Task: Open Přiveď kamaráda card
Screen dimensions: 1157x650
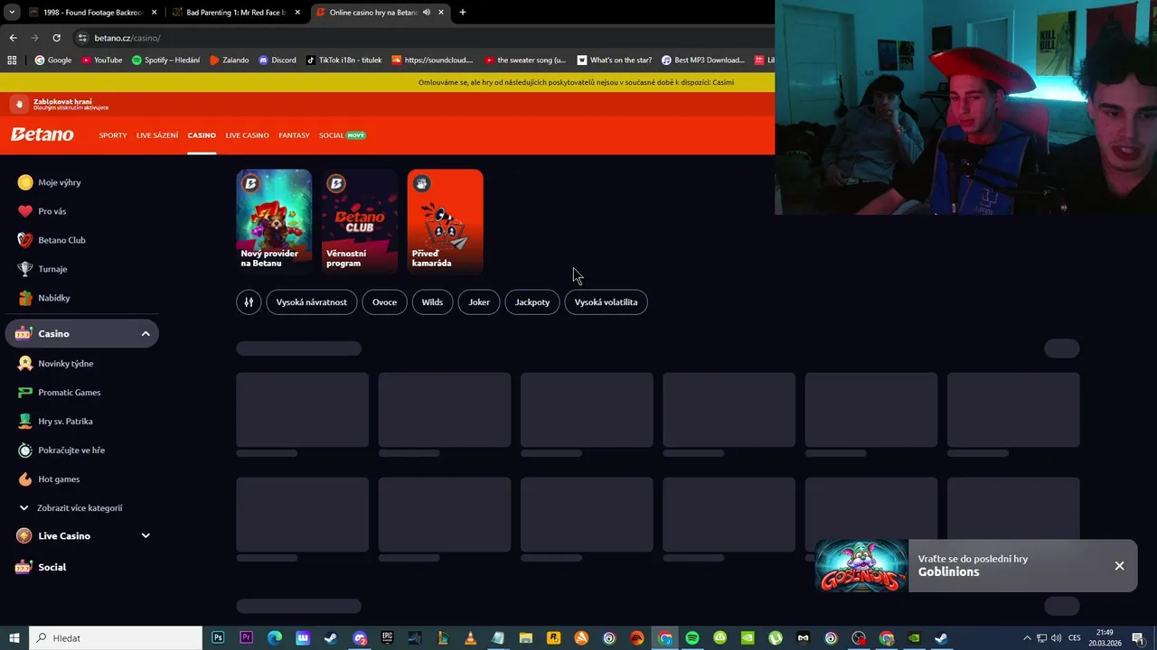Action: (445, 221)
